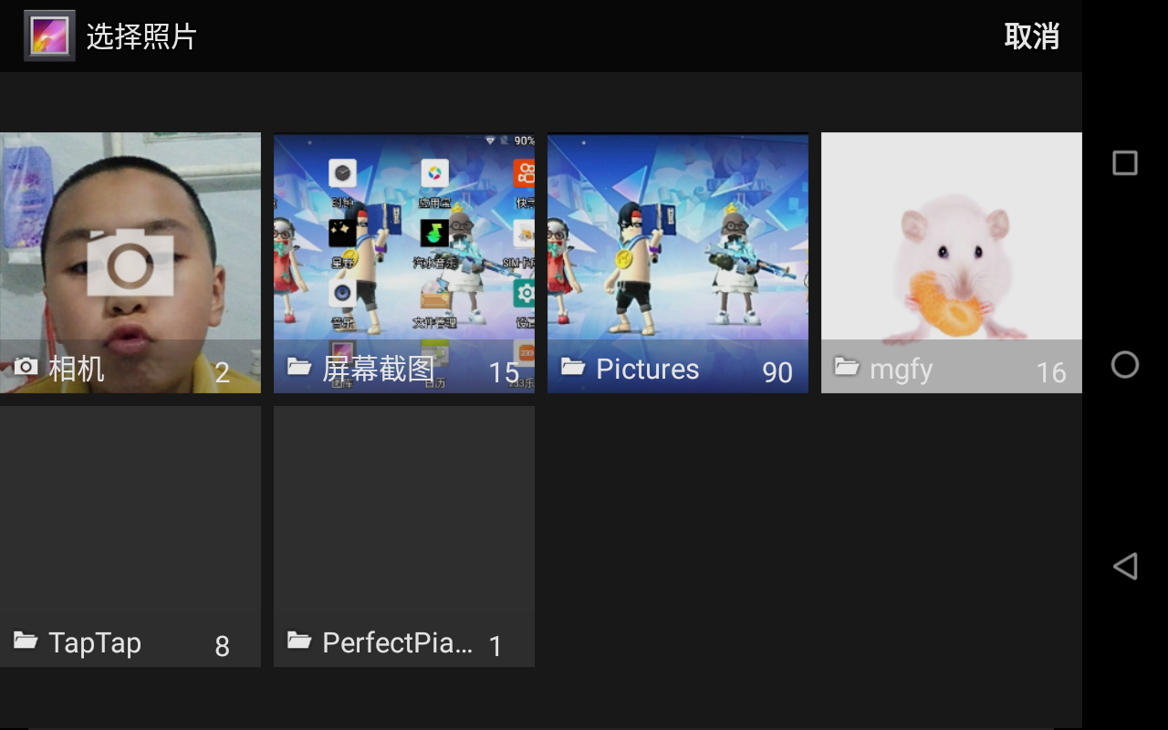The width and height of the screenshot is (1168, 730).
Task: Open the mgfy hamster album thumbnail
Action: (x=952, y=263)
